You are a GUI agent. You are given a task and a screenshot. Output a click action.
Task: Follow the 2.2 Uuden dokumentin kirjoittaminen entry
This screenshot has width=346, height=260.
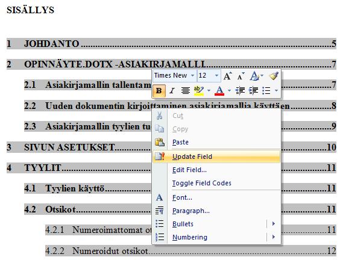180,106
